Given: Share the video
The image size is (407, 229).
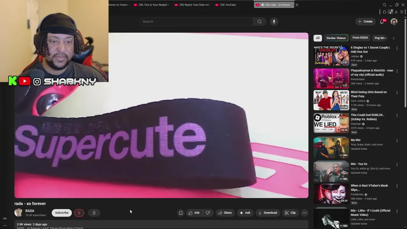Looking at the screenshot, I should point(224,213).
